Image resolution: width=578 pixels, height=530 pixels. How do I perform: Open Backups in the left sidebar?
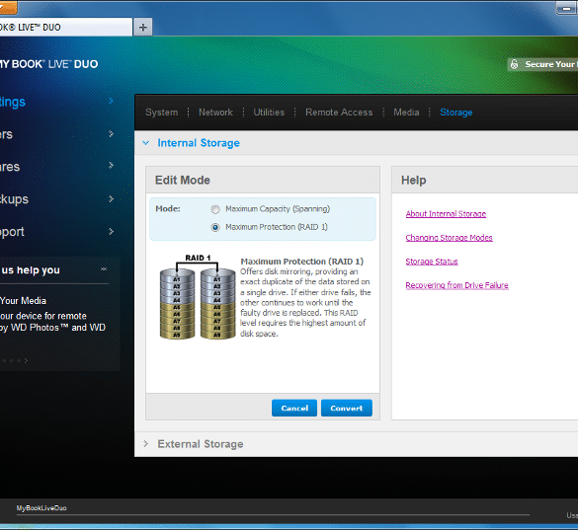[x=14, y=199]
